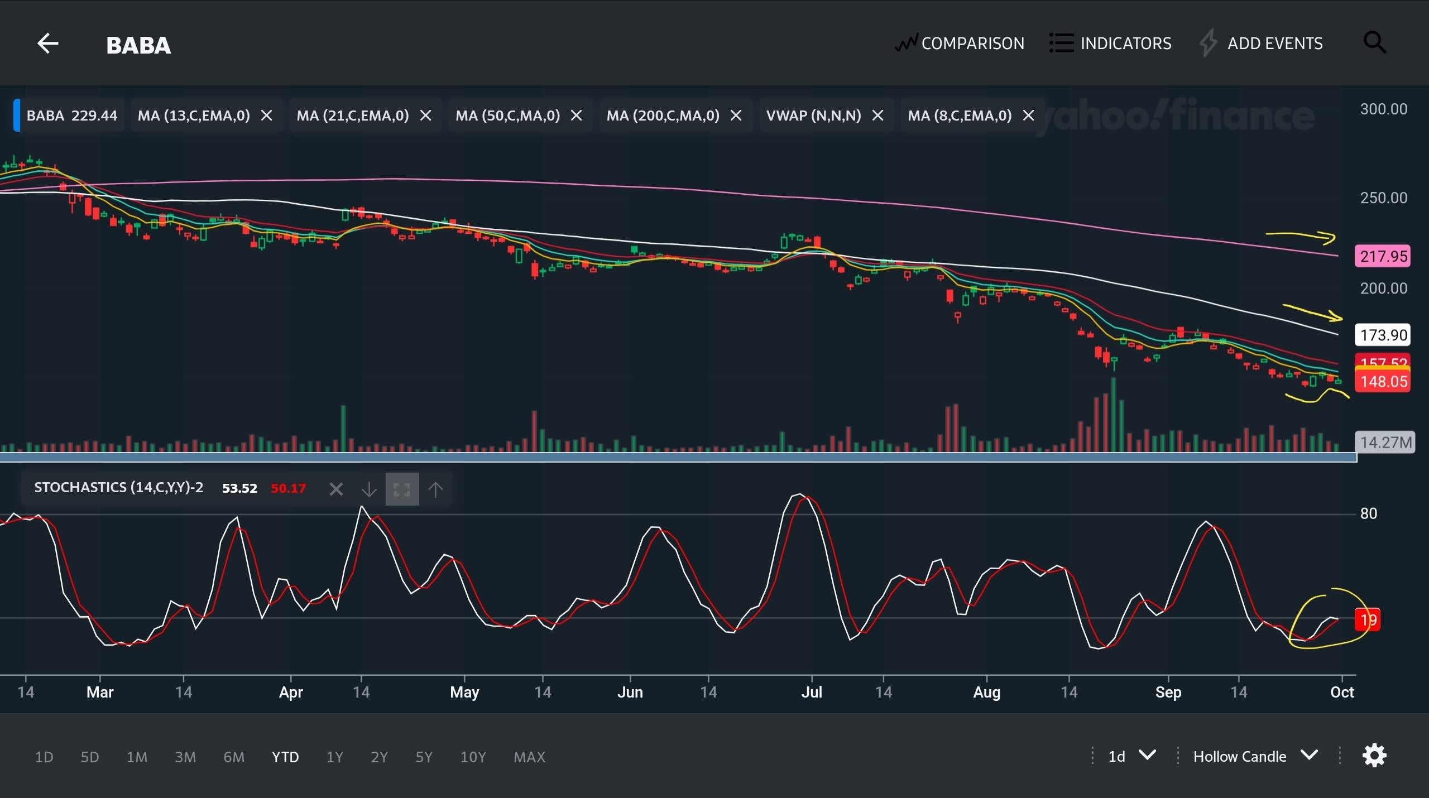Screen dimensions: 1429x798
Task: Click the 14.27M volume tag
Action: [x=1385, y=443]
